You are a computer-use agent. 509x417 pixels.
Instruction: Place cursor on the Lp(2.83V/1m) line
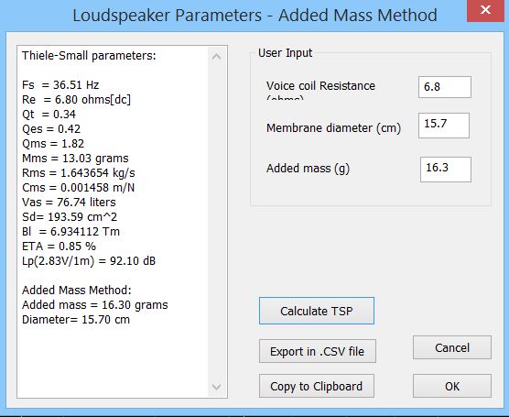point(89,261)
